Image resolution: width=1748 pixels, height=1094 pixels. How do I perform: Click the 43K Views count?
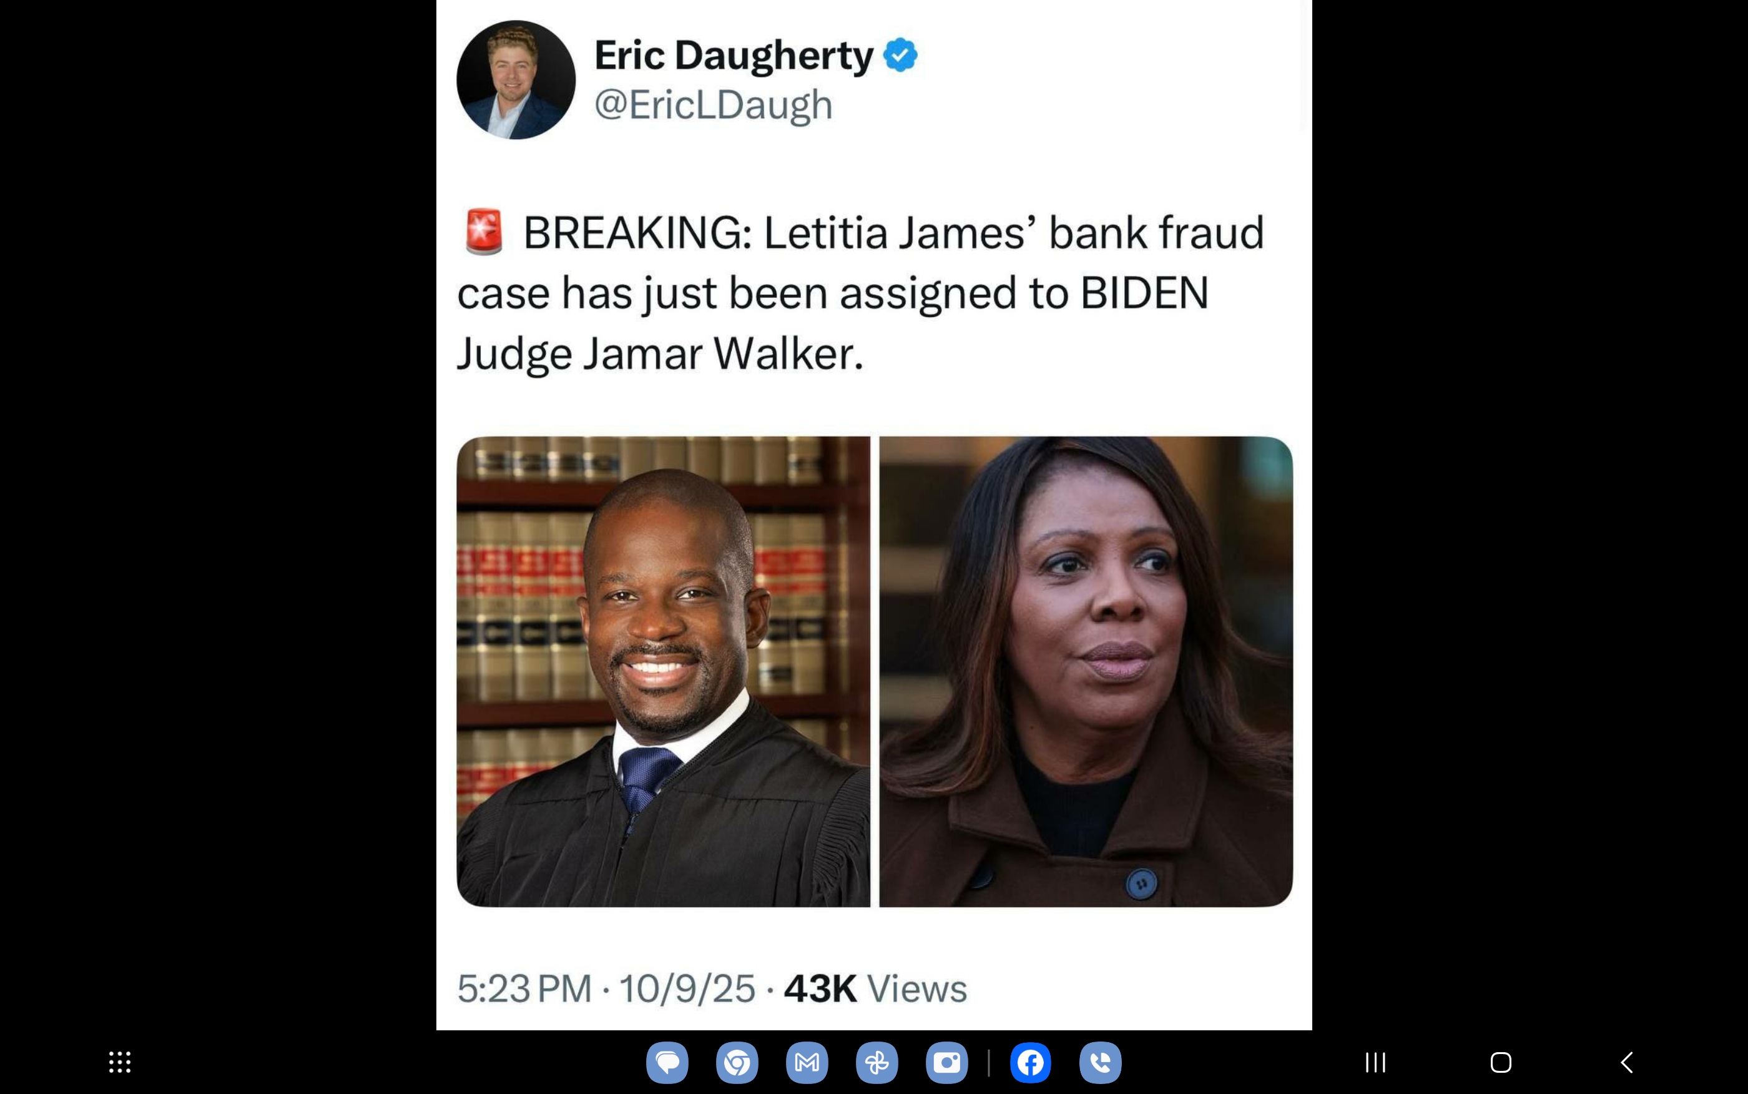[x=875, y=989]
